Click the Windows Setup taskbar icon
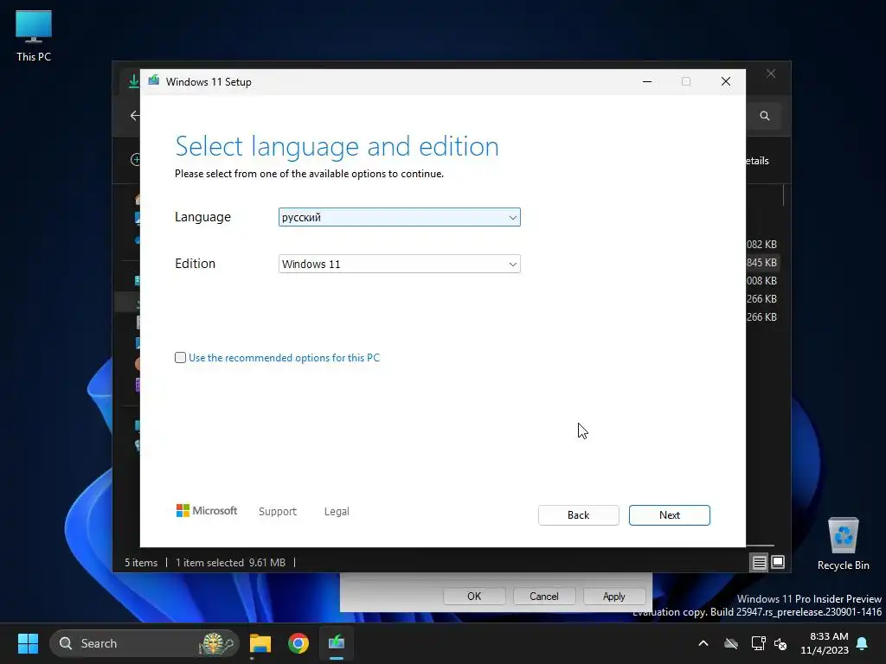Image resolution: width=886 pixels, height=664 pixels. coord(337,643)
